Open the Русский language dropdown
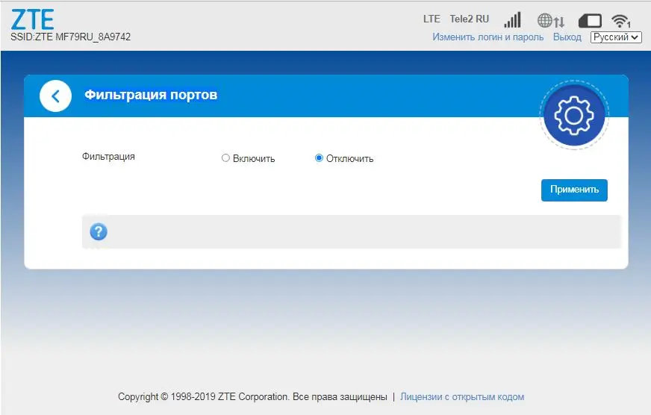This screenshot has height=415, width=651. tap(616, 37)
